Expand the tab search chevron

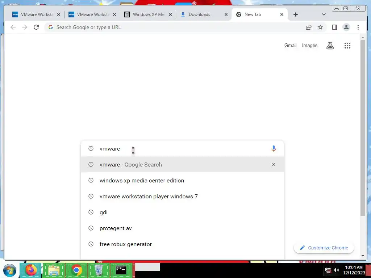pos(324,14)
